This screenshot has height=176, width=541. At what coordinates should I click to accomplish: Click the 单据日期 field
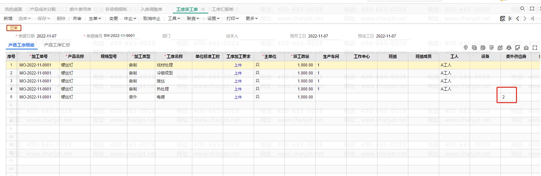coord(54,36)
